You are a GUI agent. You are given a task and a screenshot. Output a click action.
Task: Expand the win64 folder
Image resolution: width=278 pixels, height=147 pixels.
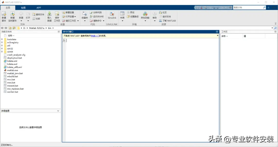pos(2,52)
